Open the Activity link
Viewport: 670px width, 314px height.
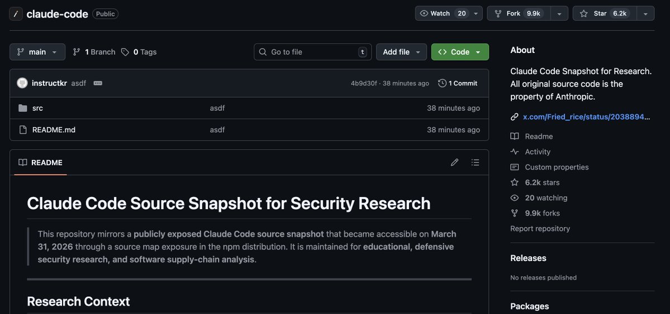pyautogui.click(x=538, y=152)
